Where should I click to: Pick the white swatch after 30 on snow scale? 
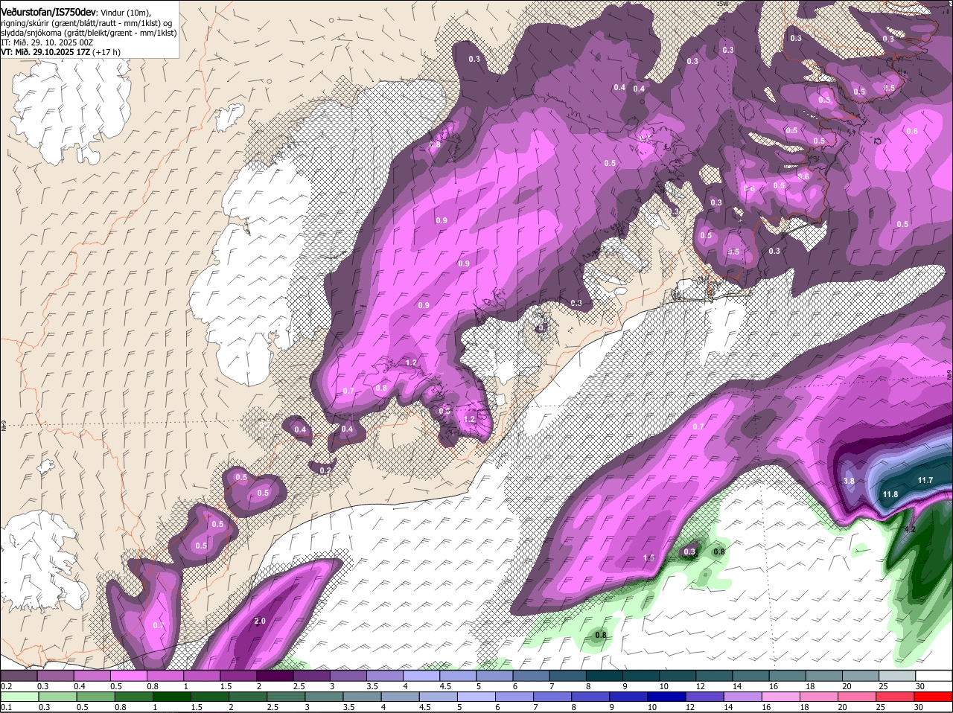[933, 676]
